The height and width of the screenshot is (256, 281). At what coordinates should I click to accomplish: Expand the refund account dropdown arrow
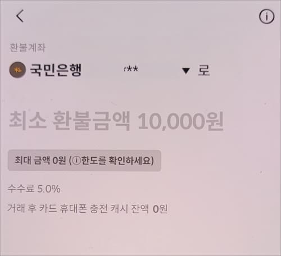(x=186, y=71)
